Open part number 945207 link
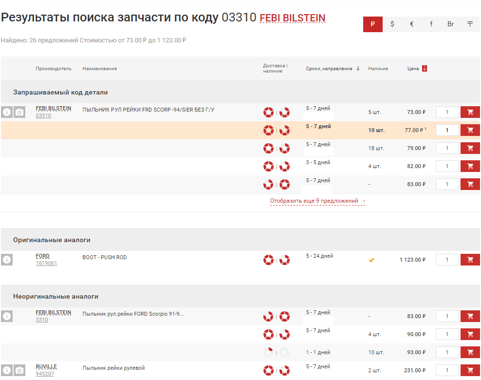The height and width of the screenshot is (380, 481). [x=45, y=374]
